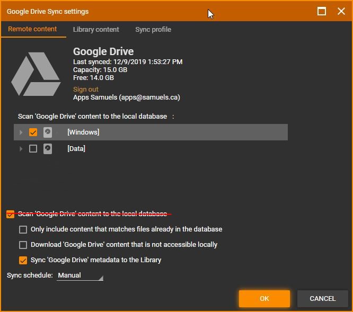Open the Sync schedule Manual dropdown

pos(80,275)
